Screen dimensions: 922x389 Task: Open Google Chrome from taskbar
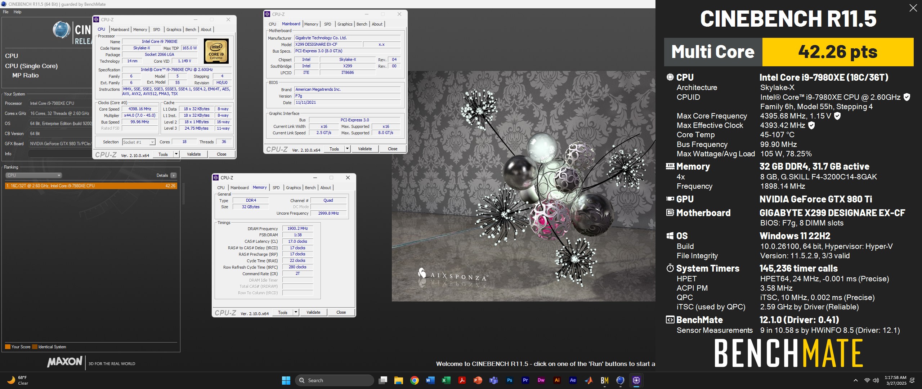pyautogui.click(x=415, y=380)
